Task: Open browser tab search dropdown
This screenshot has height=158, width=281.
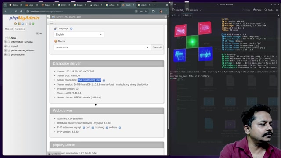Action: coord(5,5)
